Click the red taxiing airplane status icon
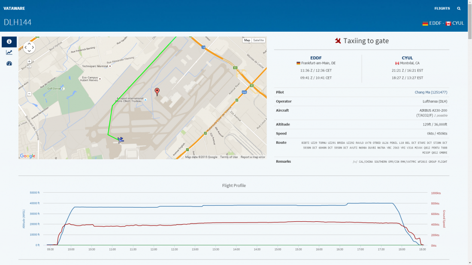This screenshot has width=472, height=265. tap(338, 41)
